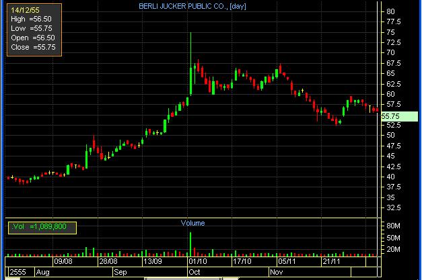Click the 32.5 price axis label
This screenshot has width=422, height=280.
point(393,207)
